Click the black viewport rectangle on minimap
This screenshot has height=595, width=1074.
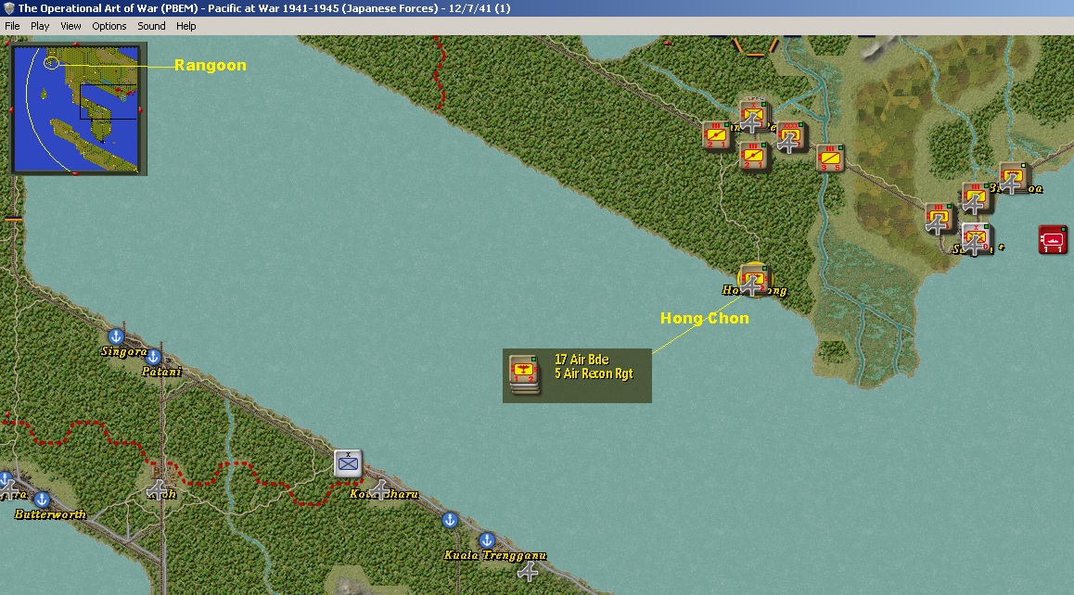[108, 102]
